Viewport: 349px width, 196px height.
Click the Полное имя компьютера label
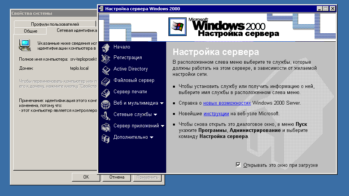tap(44, 59)
